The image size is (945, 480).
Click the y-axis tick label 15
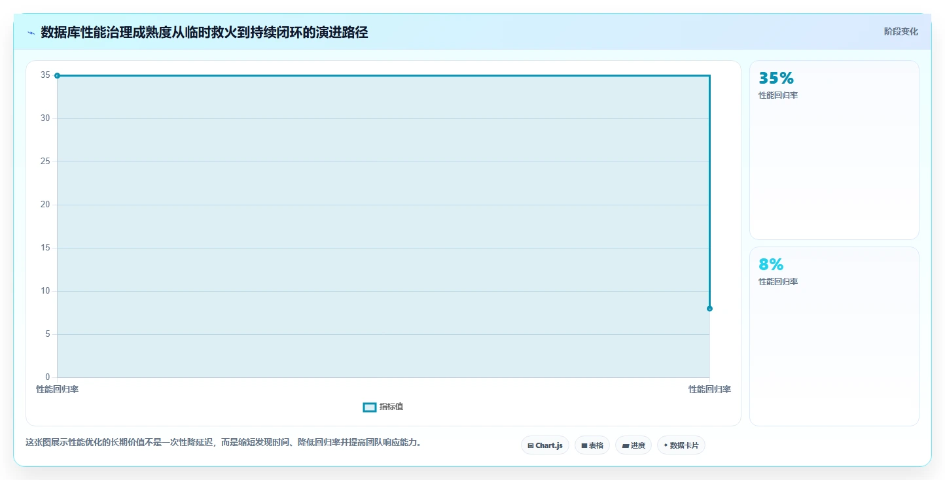coord(45,248)
